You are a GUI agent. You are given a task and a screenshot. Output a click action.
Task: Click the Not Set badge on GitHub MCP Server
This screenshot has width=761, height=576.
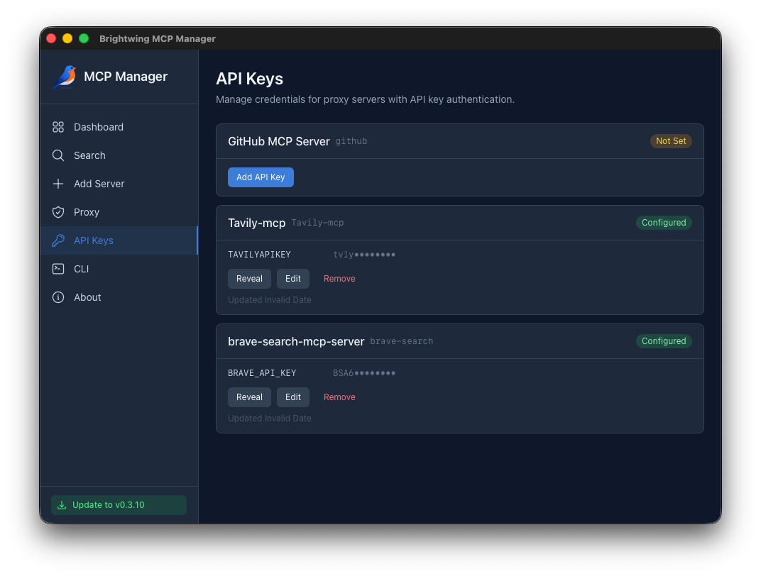(x=671, y=140)
